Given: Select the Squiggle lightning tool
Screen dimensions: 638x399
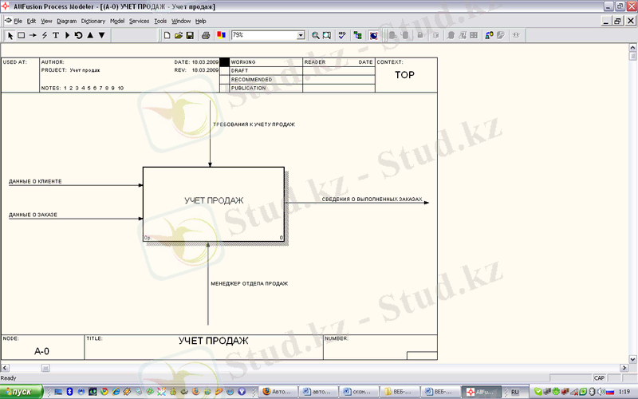Looking at the screenshot, I should tap(45, 35).
